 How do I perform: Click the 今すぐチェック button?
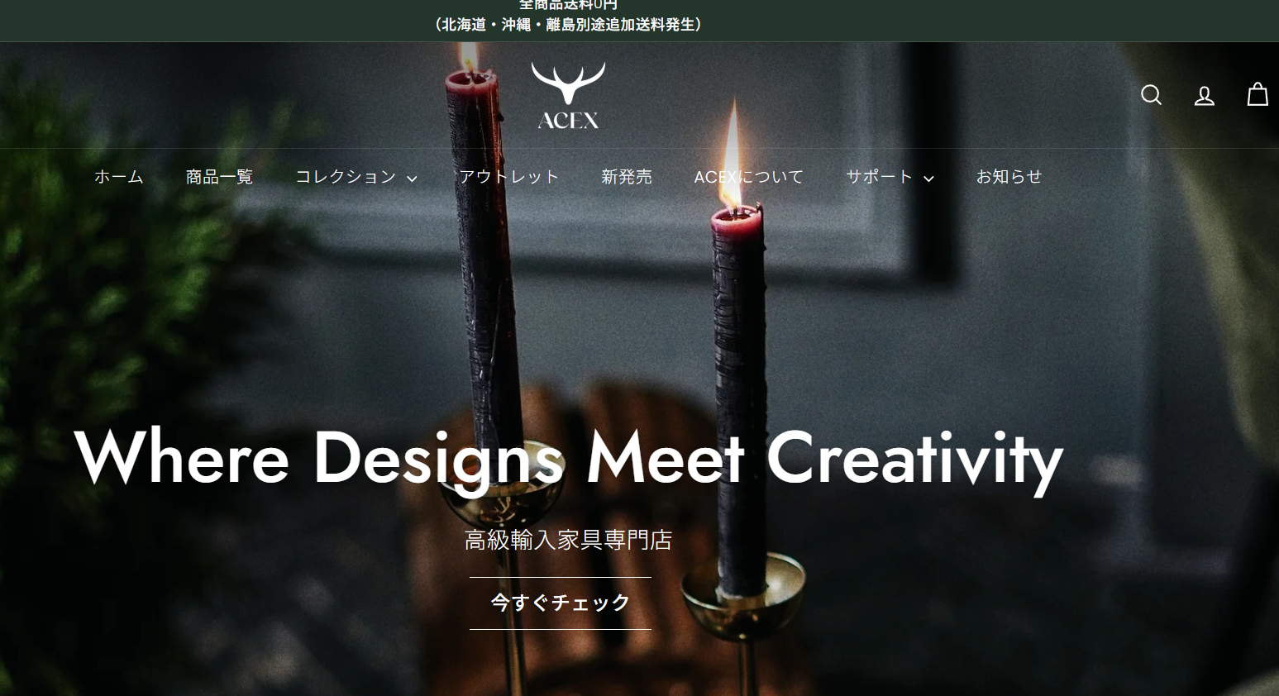(x=561, y=603)
